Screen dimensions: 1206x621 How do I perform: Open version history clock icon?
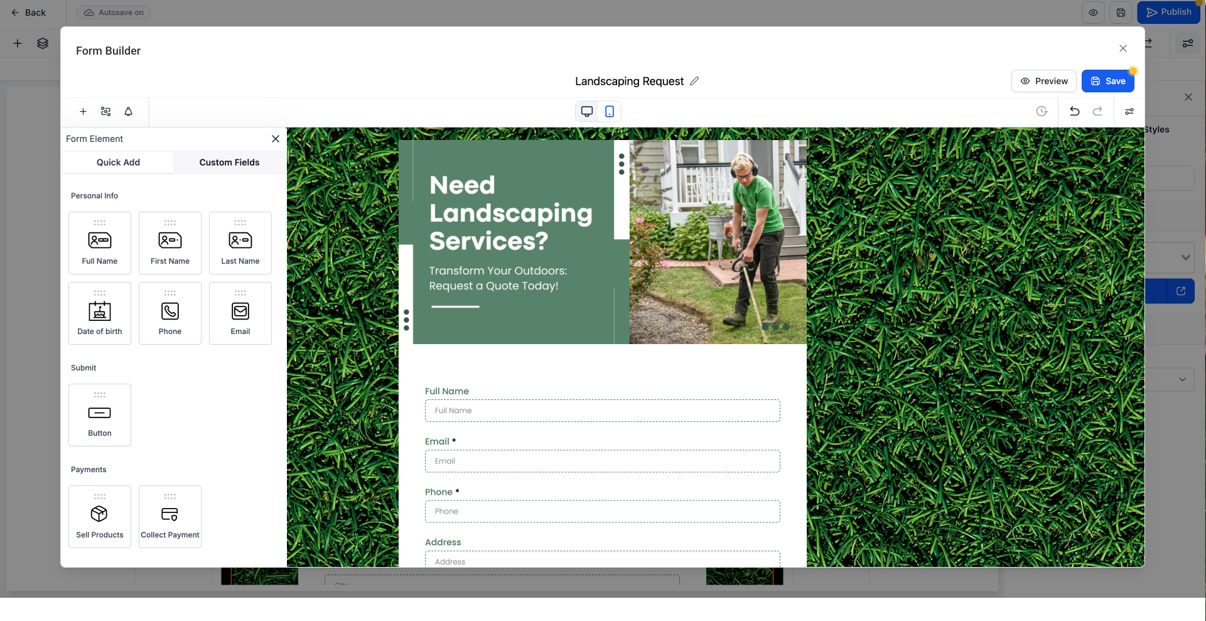coord(1042,111)
